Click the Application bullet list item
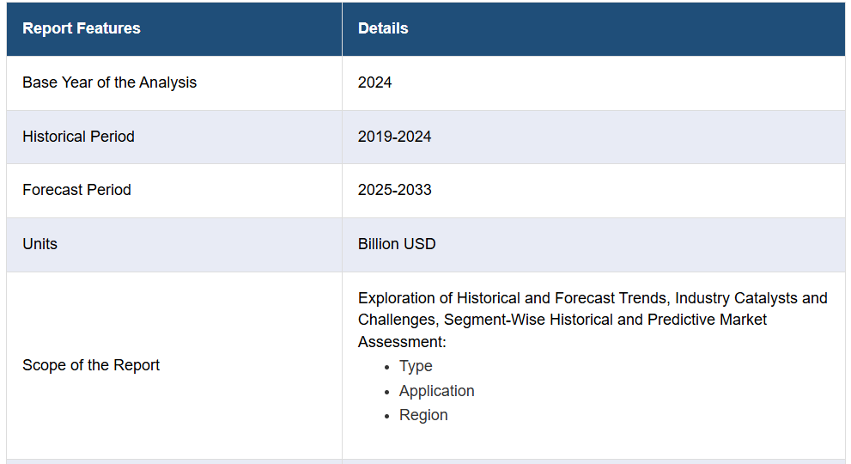The image size is (851, 464). pyautogui.click(x=436, y=391)
